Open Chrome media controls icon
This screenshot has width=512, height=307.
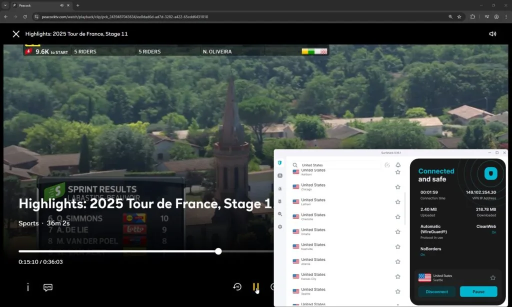pyautogui.click(x=487, y=16)
